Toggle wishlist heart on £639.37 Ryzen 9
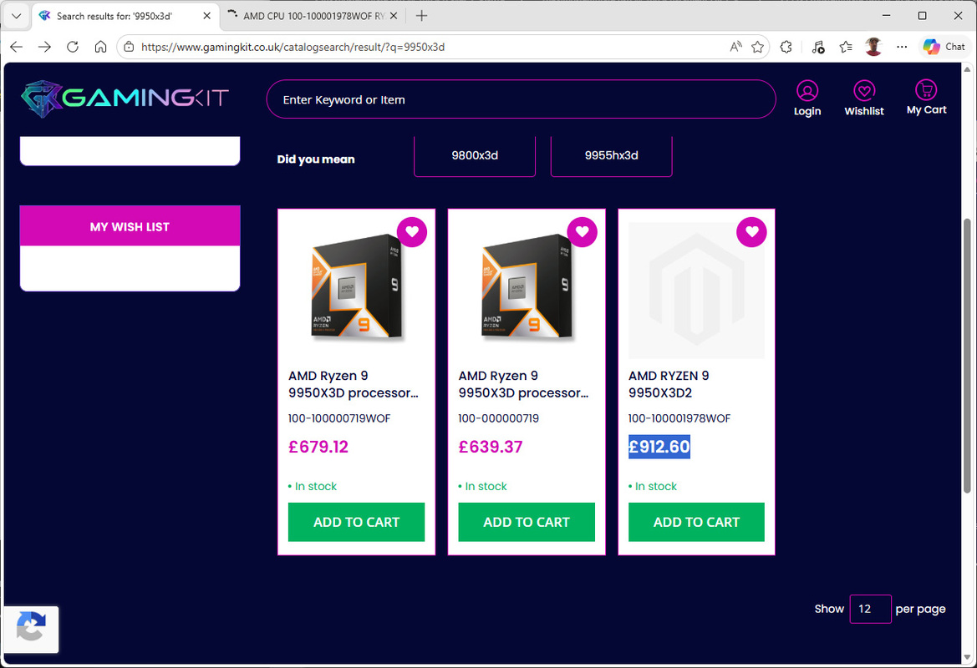Screen dimensions: 977x668 (x=583, y=232)
